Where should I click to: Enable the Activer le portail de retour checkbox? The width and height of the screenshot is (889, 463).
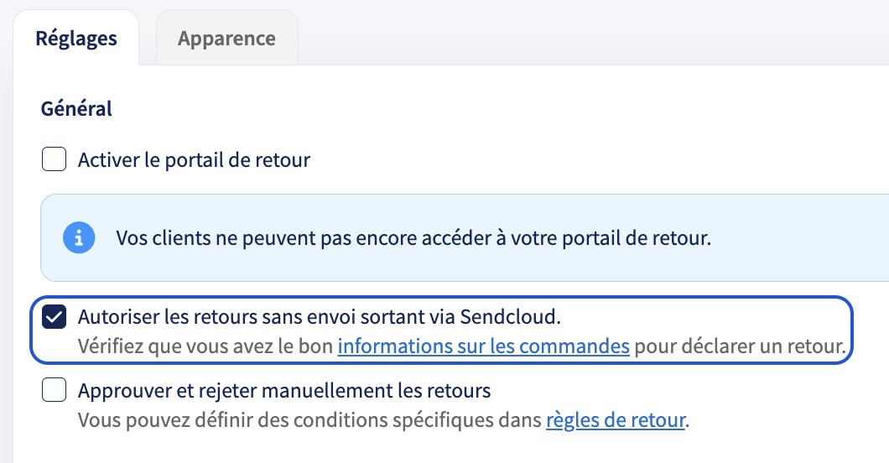pos(54,159)
